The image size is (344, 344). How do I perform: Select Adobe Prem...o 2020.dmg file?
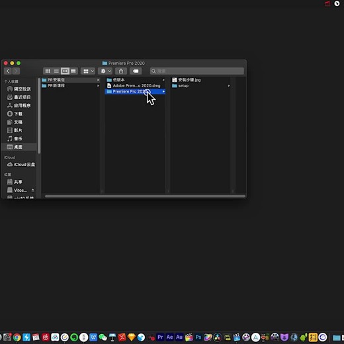[x=135, y=85]
